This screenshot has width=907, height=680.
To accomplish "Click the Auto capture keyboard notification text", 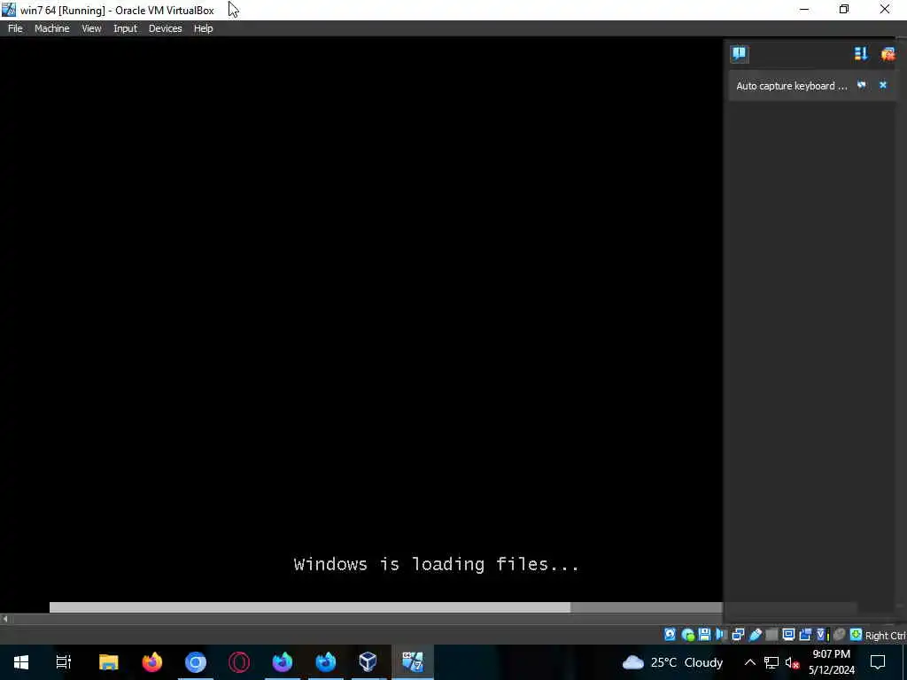I will [791, 86].
